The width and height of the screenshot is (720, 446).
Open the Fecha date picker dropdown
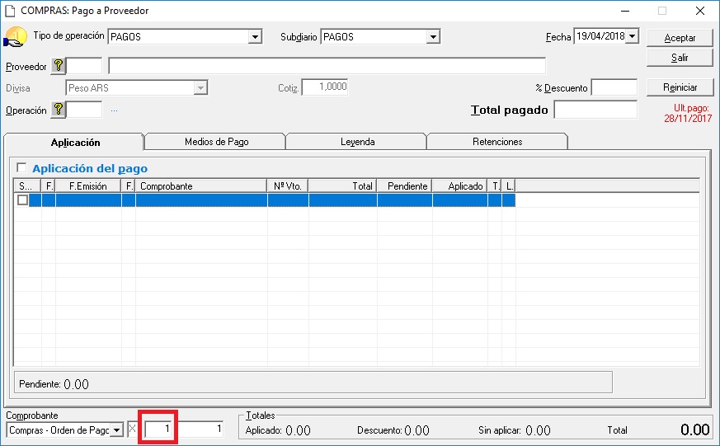633,36
